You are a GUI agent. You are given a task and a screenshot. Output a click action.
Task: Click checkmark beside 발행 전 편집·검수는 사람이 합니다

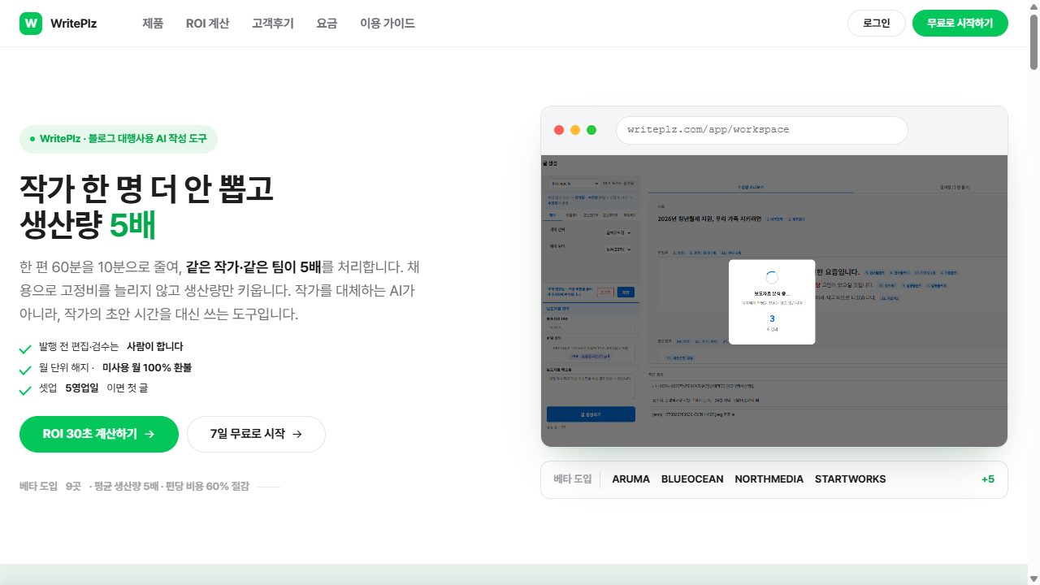[x=25, y=349]
